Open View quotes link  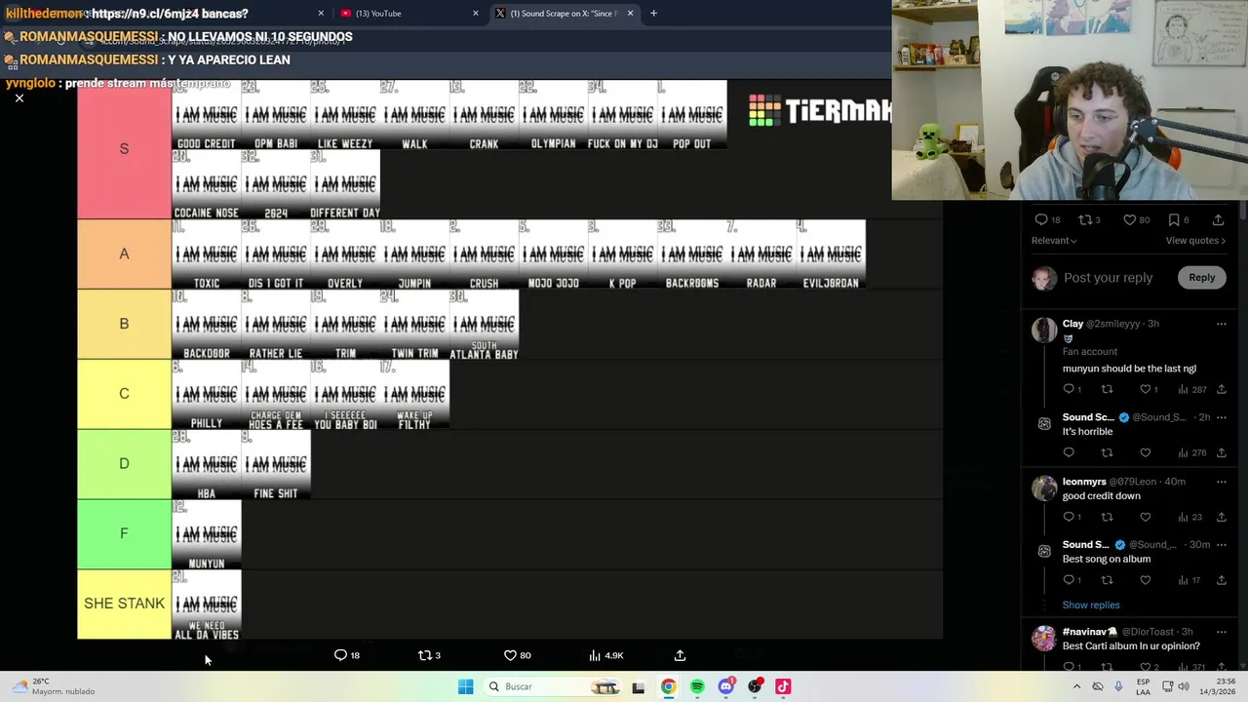point(1195,241)
